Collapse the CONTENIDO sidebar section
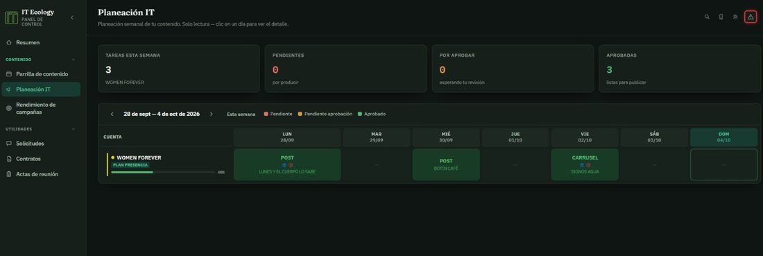Screen dimensions: 763x256 coord(74,60)
